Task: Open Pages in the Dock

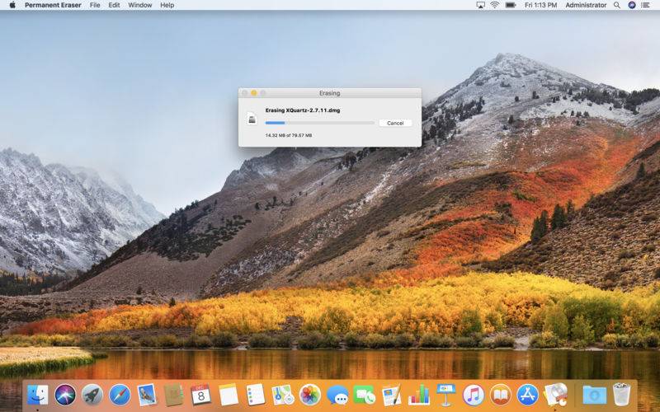Action: (392, 396)
